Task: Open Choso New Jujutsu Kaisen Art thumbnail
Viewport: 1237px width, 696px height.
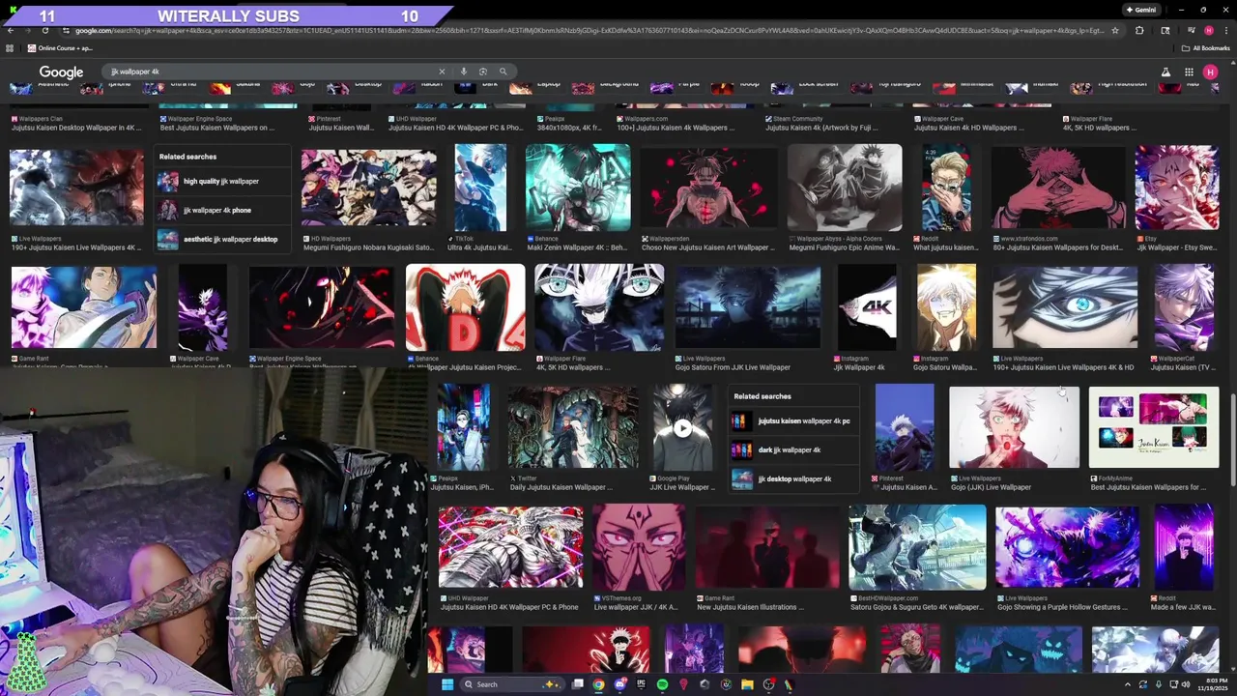Action: 708,188
